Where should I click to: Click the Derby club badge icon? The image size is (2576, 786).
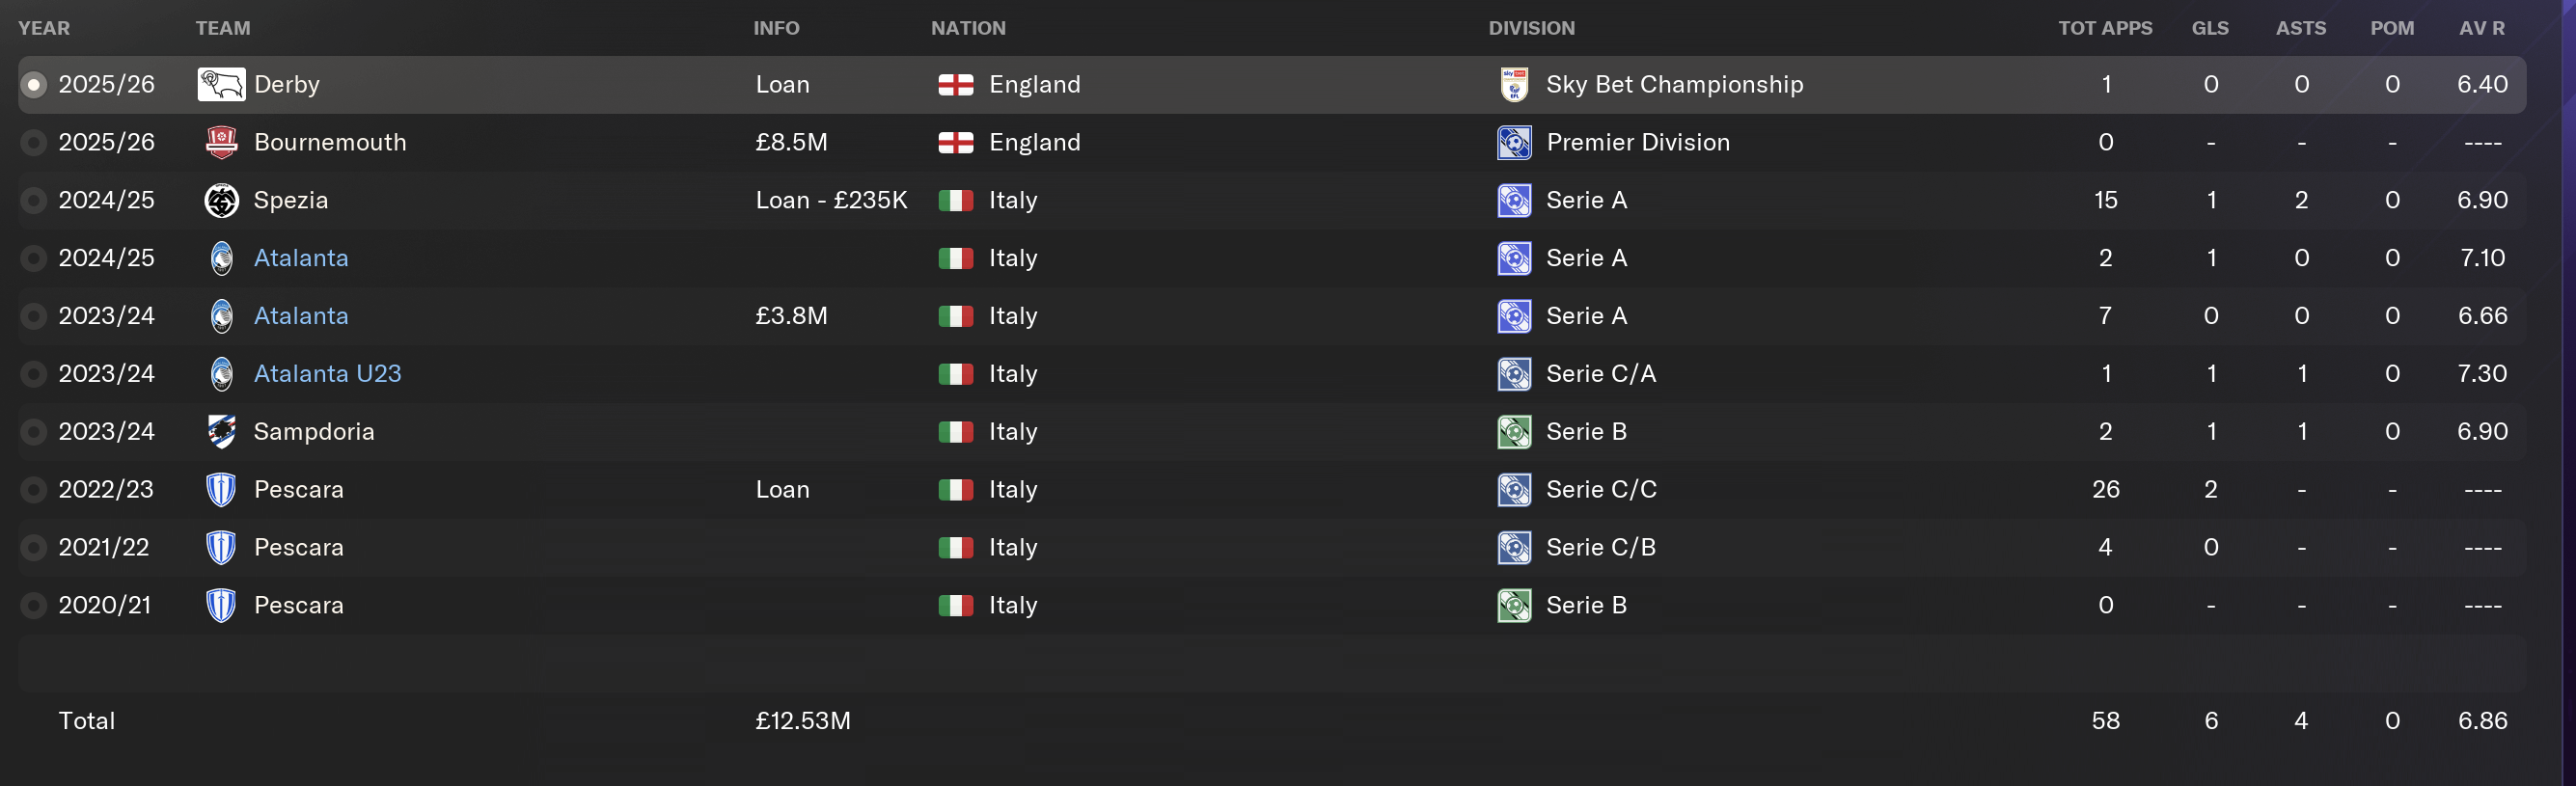[221, 85]
